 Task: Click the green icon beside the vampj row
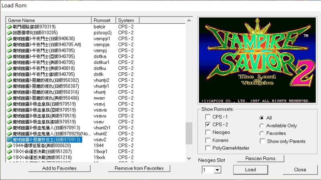tap(9, 51)
